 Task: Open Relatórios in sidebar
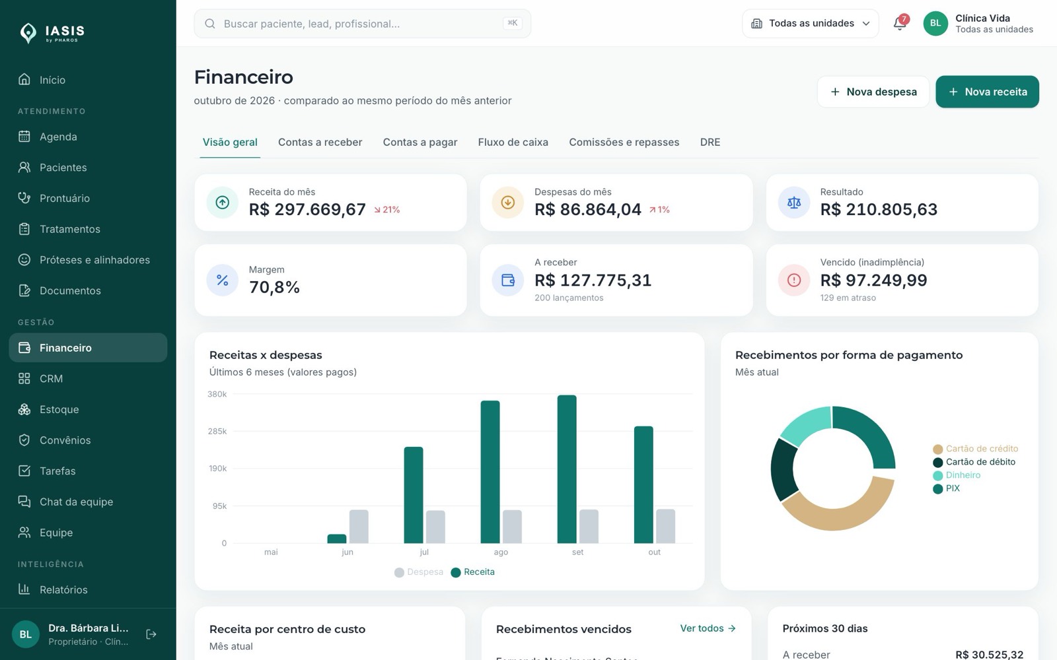point(88,589)
